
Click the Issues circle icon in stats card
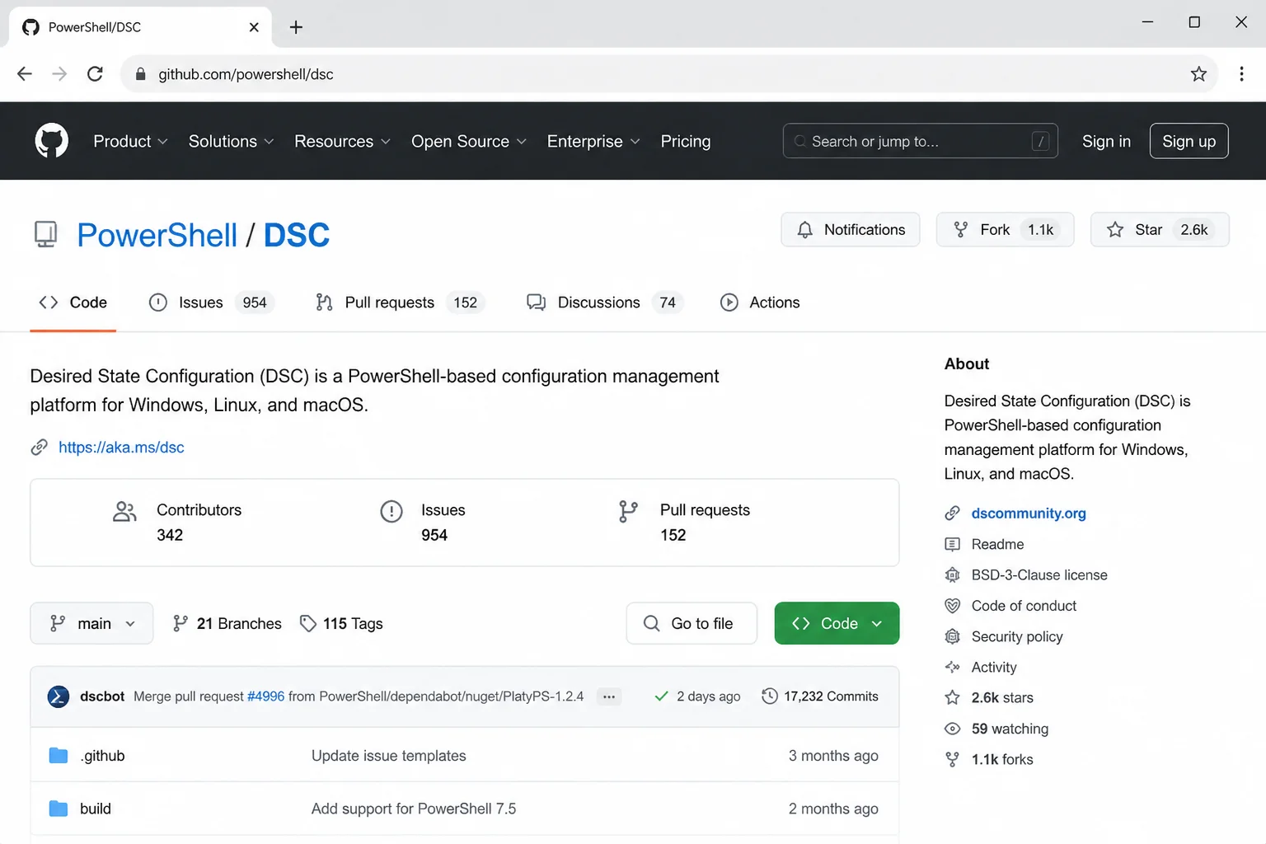[392, 512]
